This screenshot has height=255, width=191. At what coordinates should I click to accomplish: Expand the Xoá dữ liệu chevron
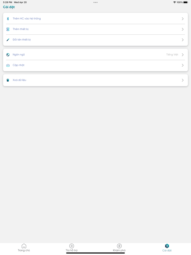click(x=183, y=80)
